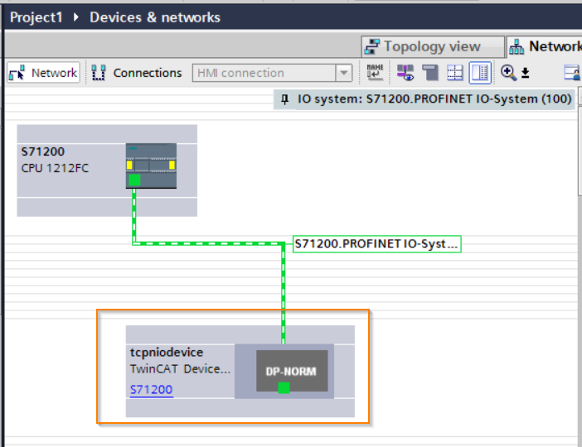Screen dimensions: 582x447
Task: Open the S71200 controller link on tcpniodevice
Action: 152,390
